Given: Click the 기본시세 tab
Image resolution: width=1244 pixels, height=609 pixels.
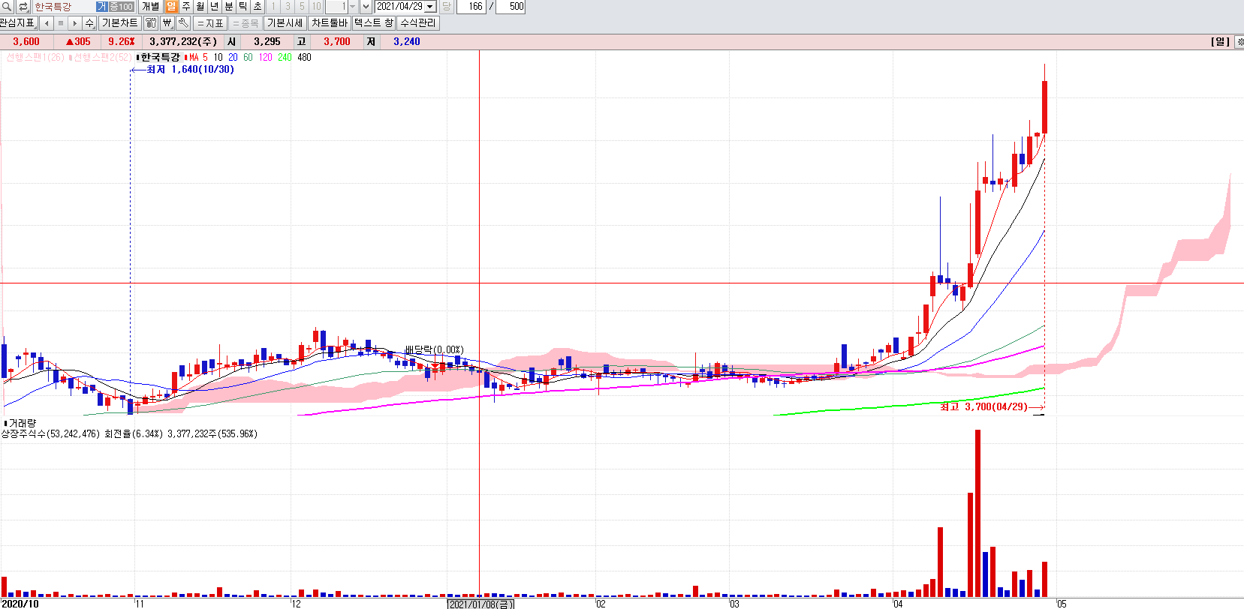Looking at the screenshot, I should pos(285,23).
